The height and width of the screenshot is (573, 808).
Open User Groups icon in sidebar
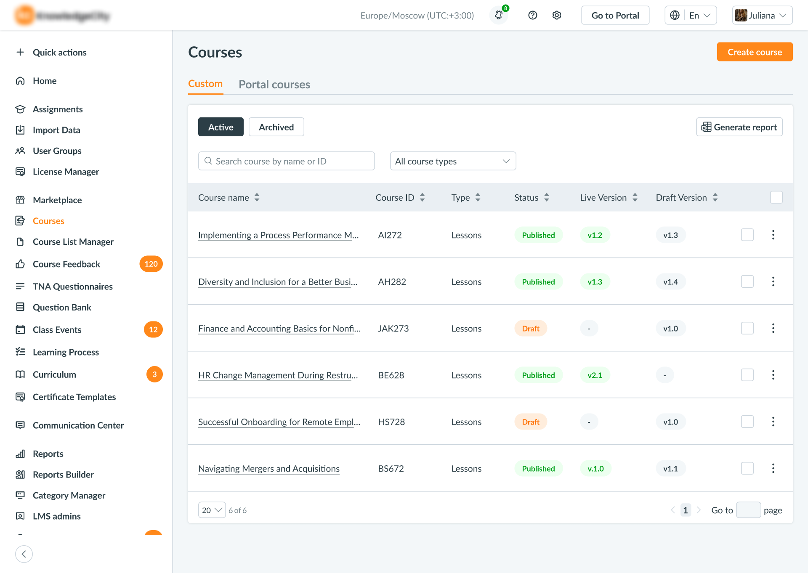click(20, 151)
